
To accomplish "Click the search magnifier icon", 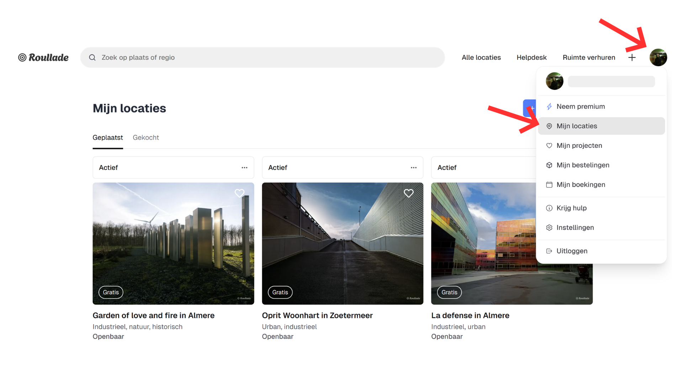I will 92,58.
